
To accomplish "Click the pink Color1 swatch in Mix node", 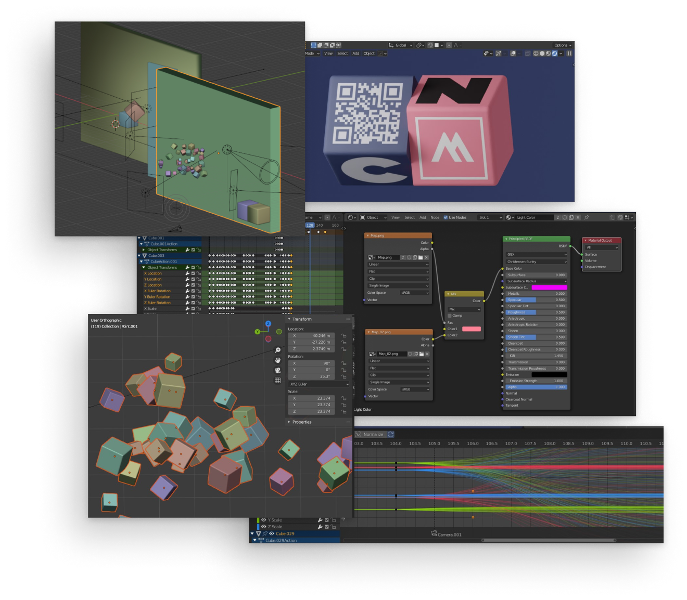I will [471, 329].
